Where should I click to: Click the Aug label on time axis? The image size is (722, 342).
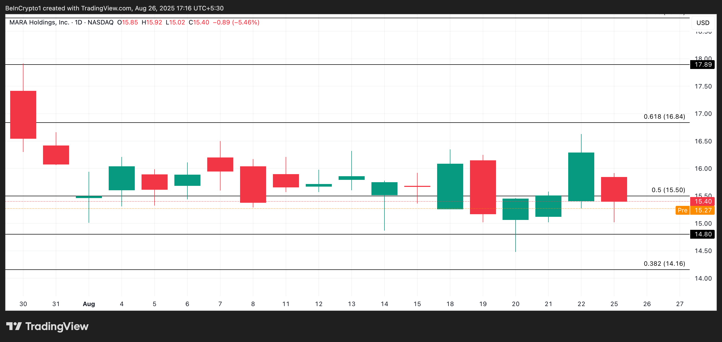tap(89, 304)
